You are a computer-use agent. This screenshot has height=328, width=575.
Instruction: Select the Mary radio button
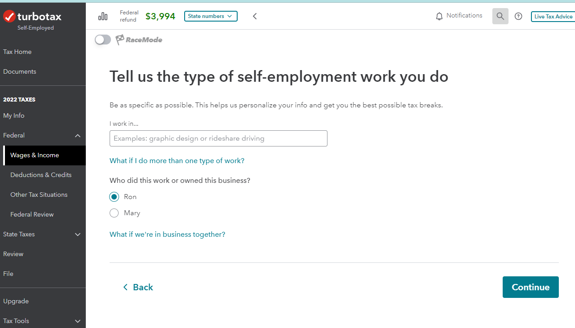[114, 213]
